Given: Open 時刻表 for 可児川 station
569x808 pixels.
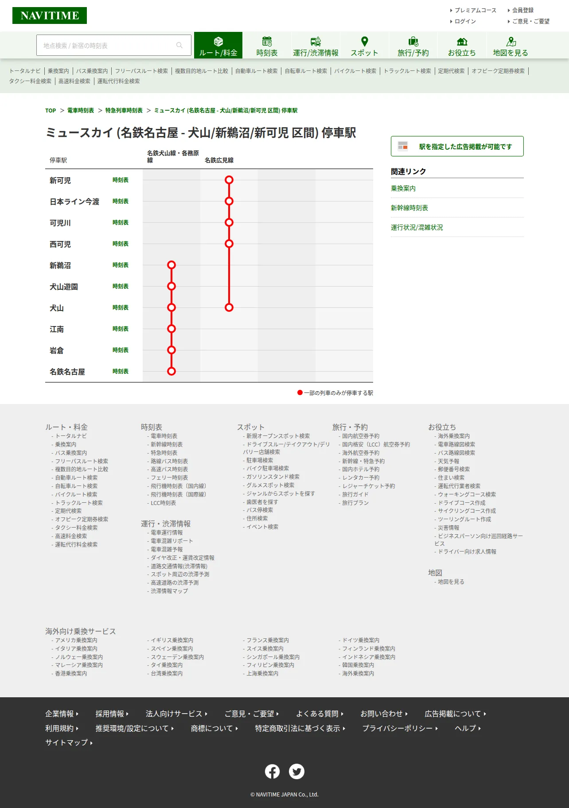Looking at the screenshot, I should [x=121, y=222].
